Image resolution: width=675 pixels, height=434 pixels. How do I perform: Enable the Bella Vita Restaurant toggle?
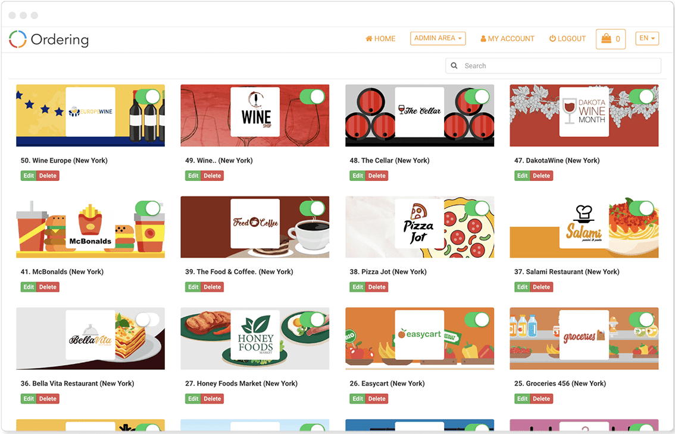(x=148, y=320)
